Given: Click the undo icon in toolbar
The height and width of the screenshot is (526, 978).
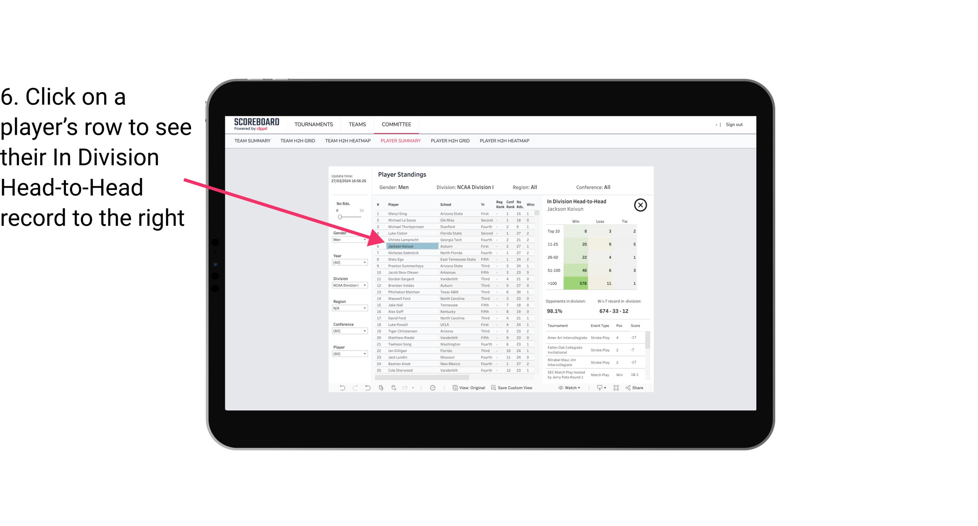Looking at the screenshot, I should pyautogui.click(x=340, y=388).
